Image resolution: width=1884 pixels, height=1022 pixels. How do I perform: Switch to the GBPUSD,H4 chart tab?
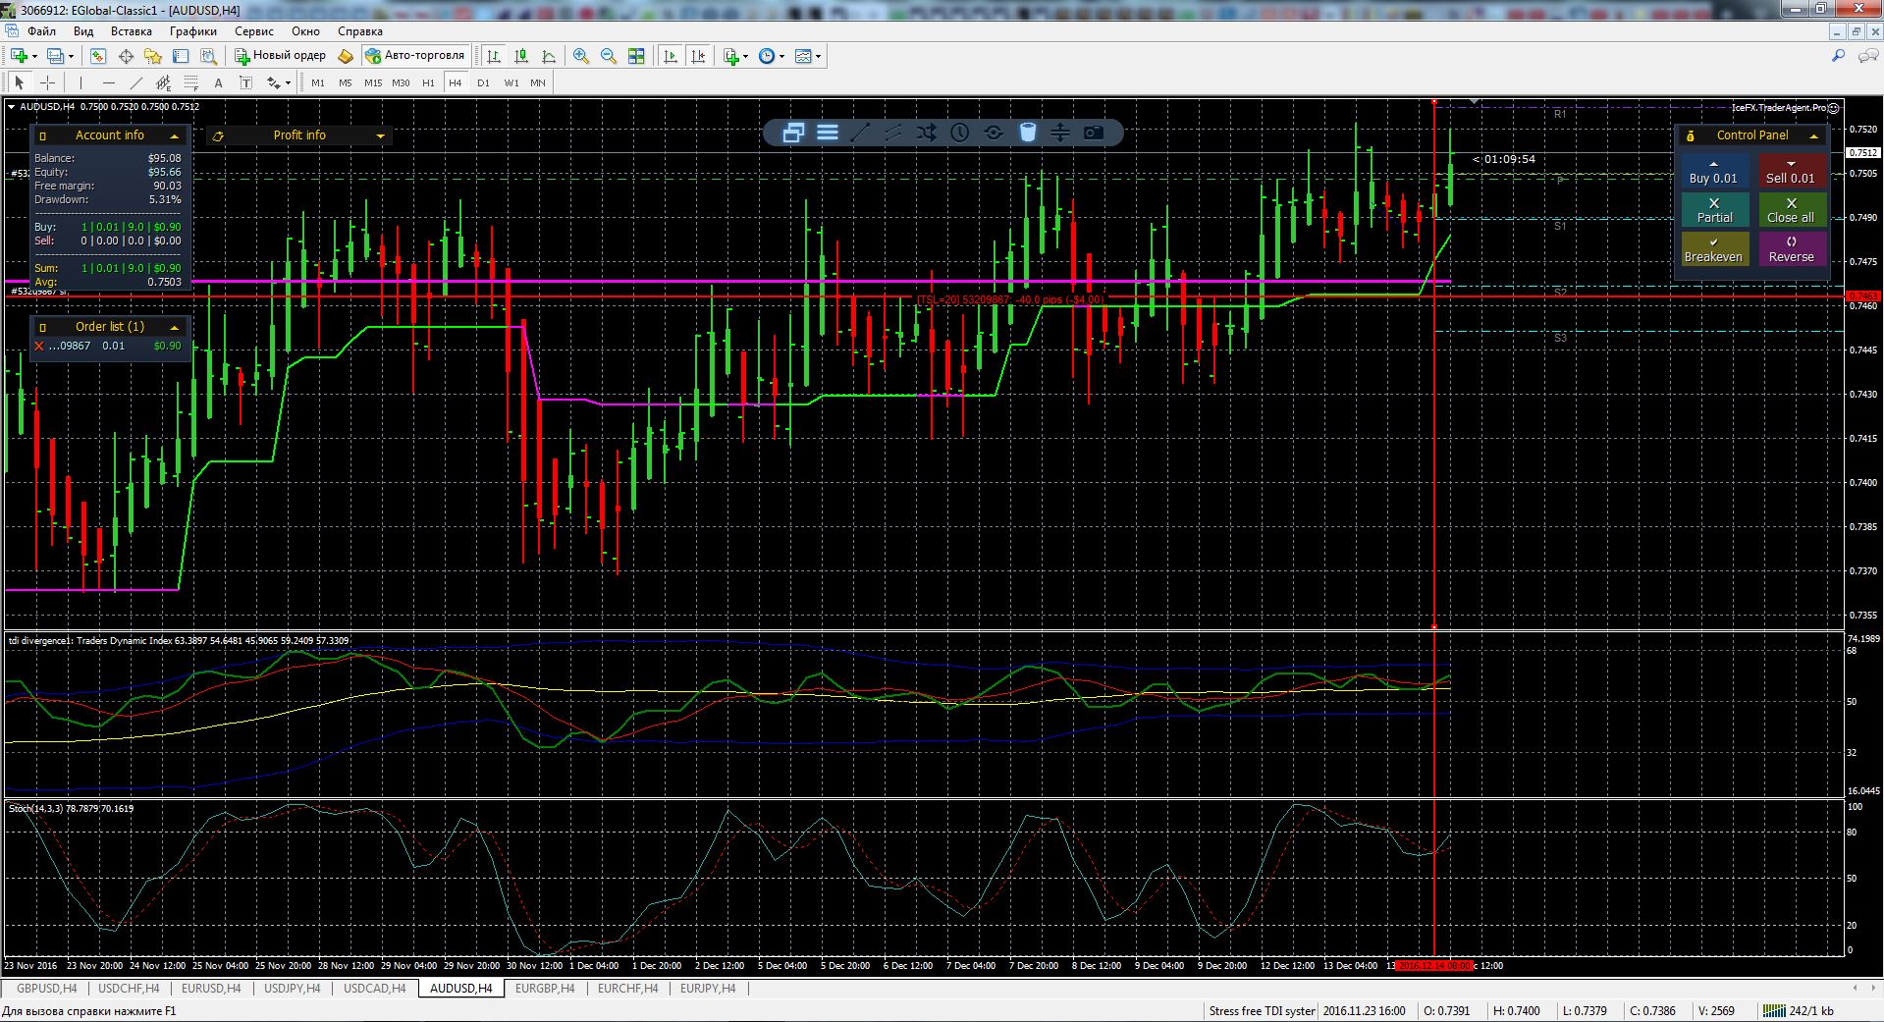[46, 989]
